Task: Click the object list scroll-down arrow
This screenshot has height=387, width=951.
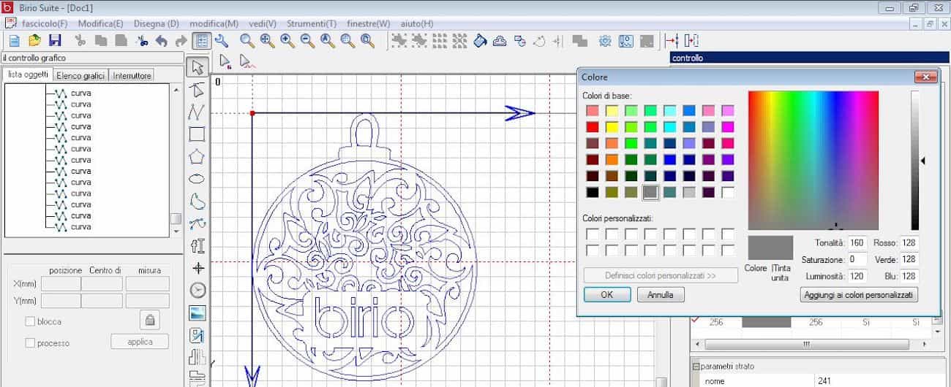Action: pyautogui.click(x=176, y=231)
